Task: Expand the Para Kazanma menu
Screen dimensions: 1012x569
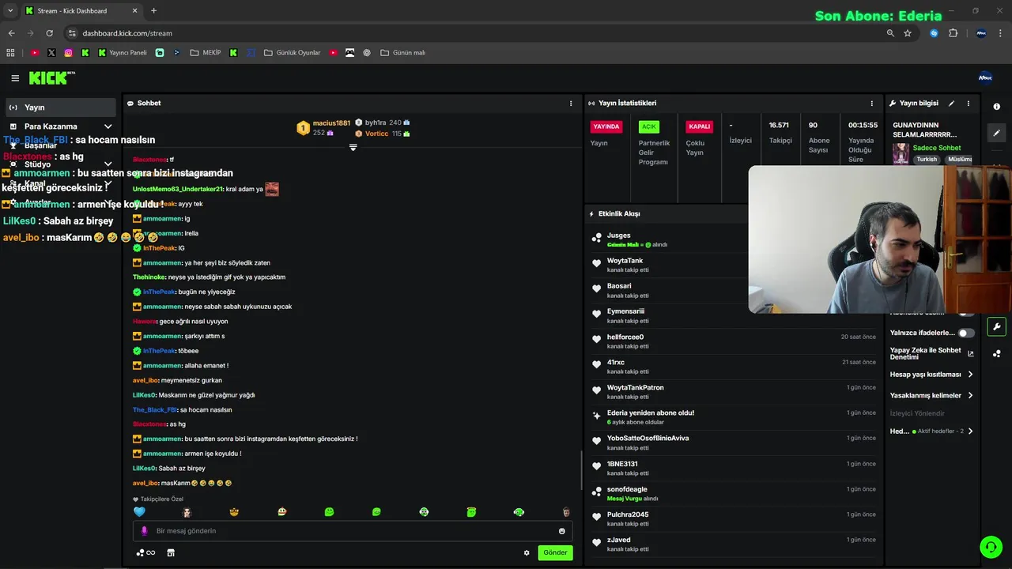Action: point(60,126)
